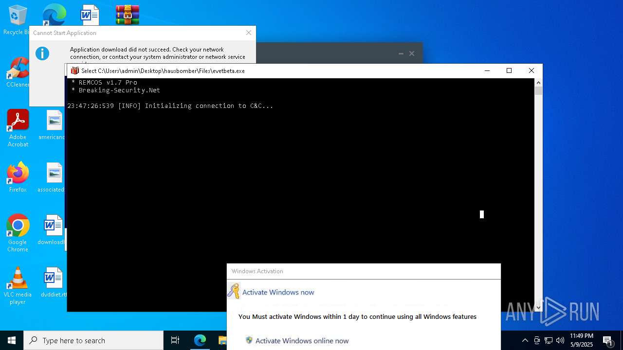Open the WinRAR archive desktop icon

point(128,15)
